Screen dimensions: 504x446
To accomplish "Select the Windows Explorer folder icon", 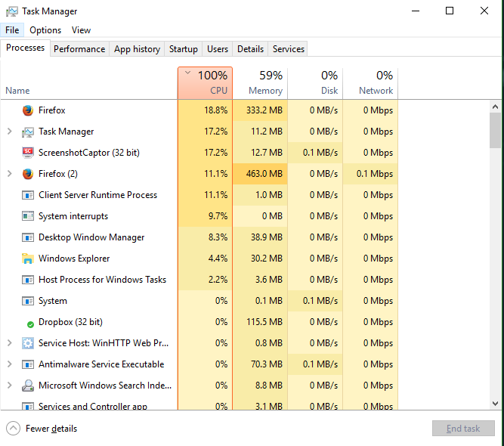I will 28,259.
